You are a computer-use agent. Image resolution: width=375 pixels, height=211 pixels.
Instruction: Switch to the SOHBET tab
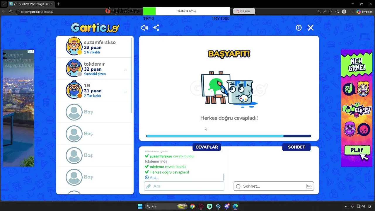296,147
